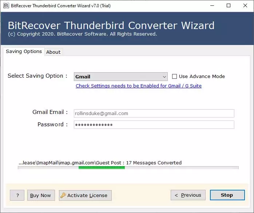Click the Activate License button
The height and width of the screenshot is (213, 254).
coord(85,195)
